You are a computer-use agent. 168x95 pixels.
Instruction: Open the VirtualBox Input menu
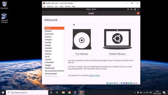point(61,6)
